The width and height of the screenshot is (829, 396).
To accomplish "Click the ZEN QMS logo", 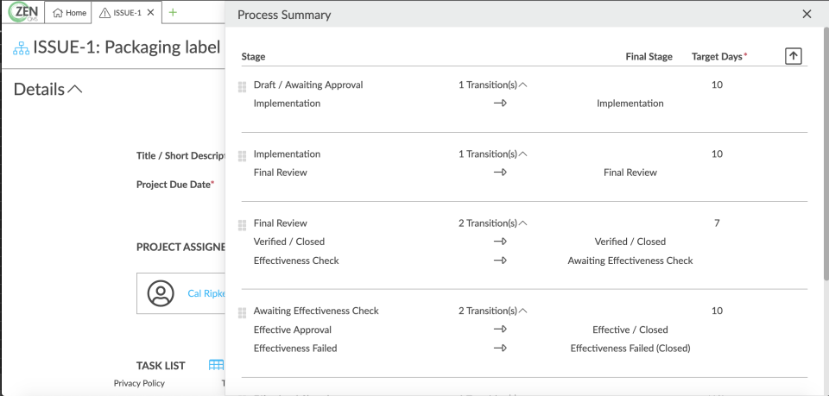I will point(24,13).
